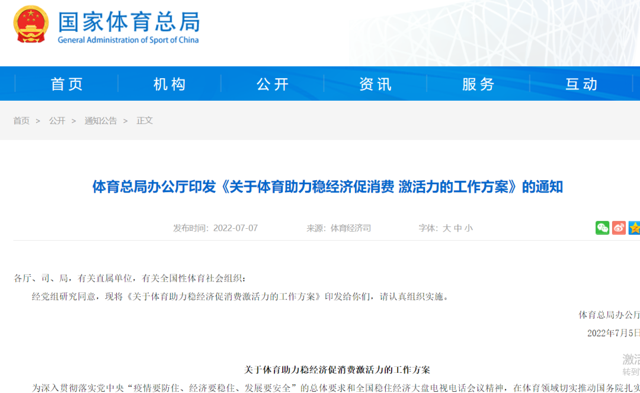Set font size to medium (中)
Image resolution: width=640 pixels, height=393 pixels.
[458, 228]
